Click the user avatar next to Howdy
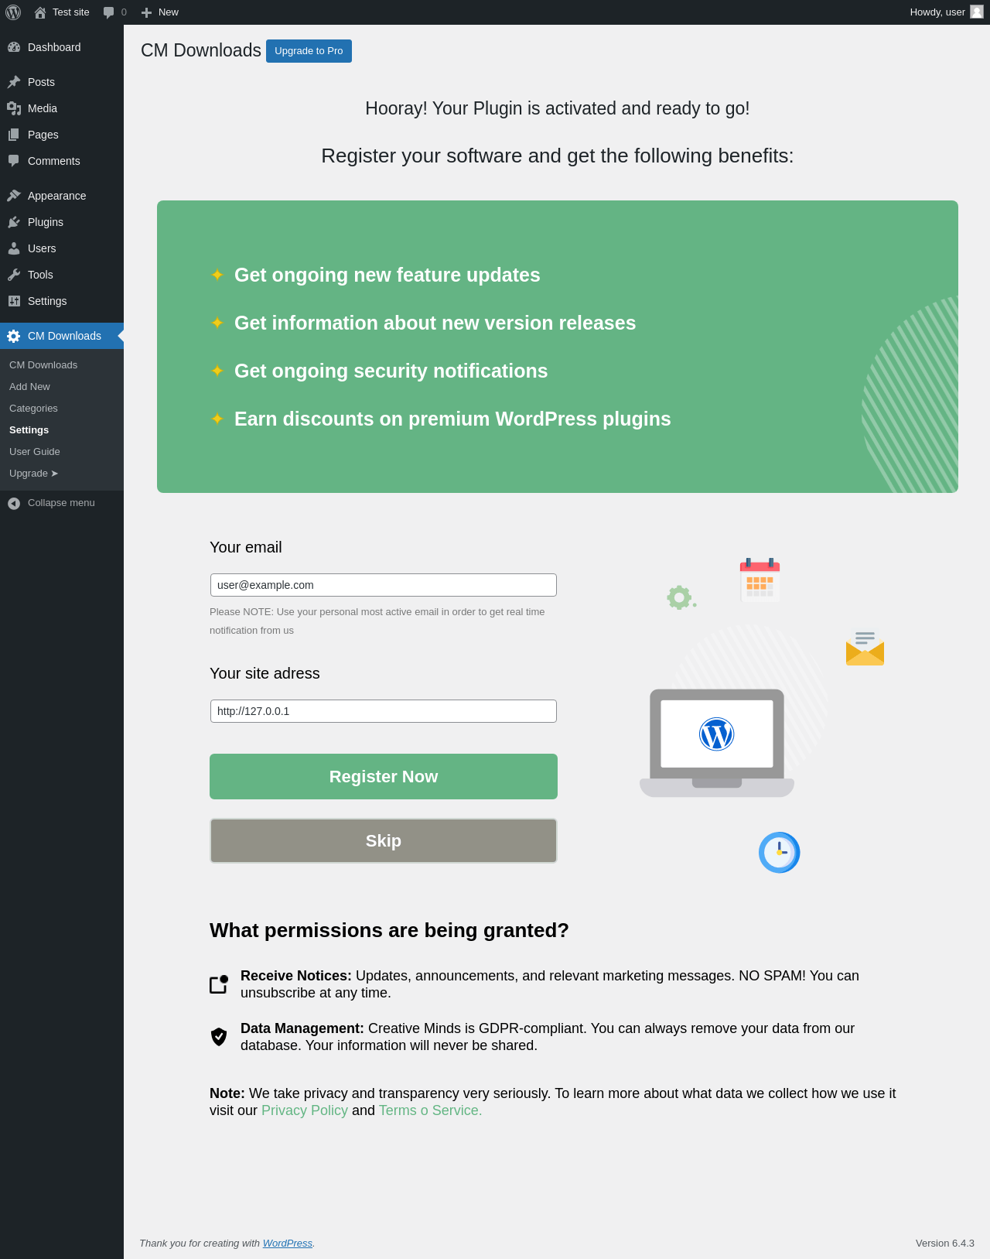Viewport: 990px width, 1259px height. (977, 12)
